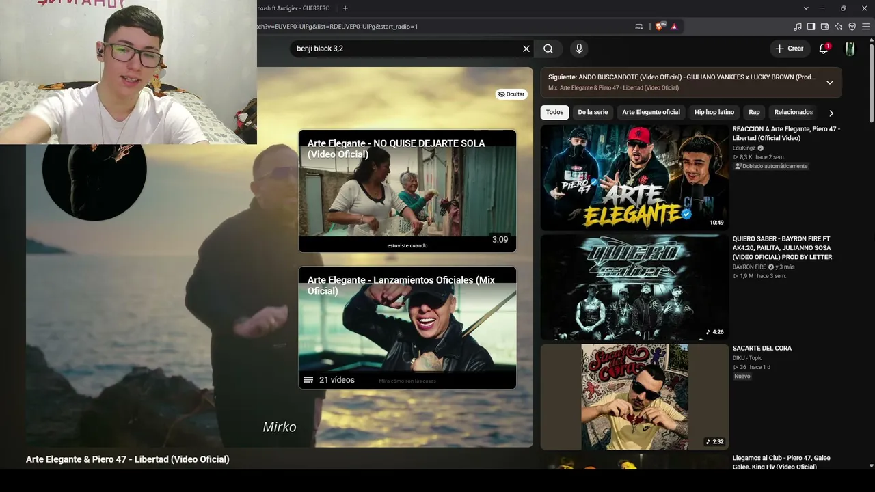Click the Doblado automáticamente badge
This screenshot has height=492, width=875.
pos(771,166)
